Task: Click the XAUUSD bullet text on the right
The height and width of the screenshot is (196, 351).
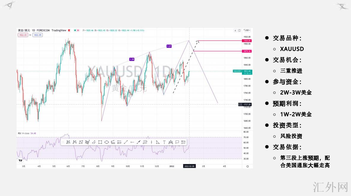Action: (x=292, y=49)
